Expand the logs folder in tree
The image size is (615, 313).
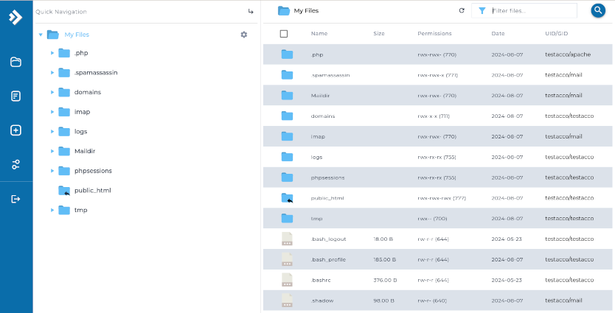point(52,131)
